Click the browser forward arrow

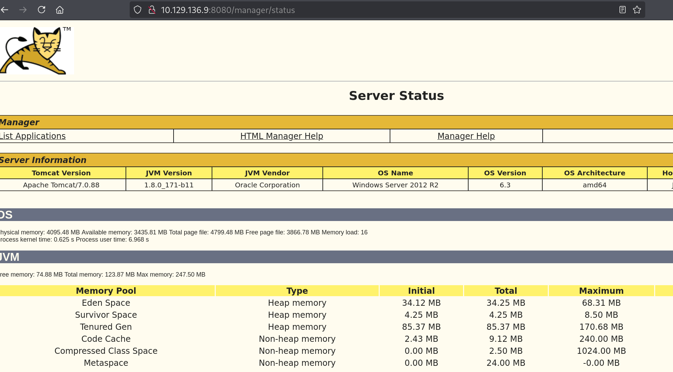click(23, 10)
